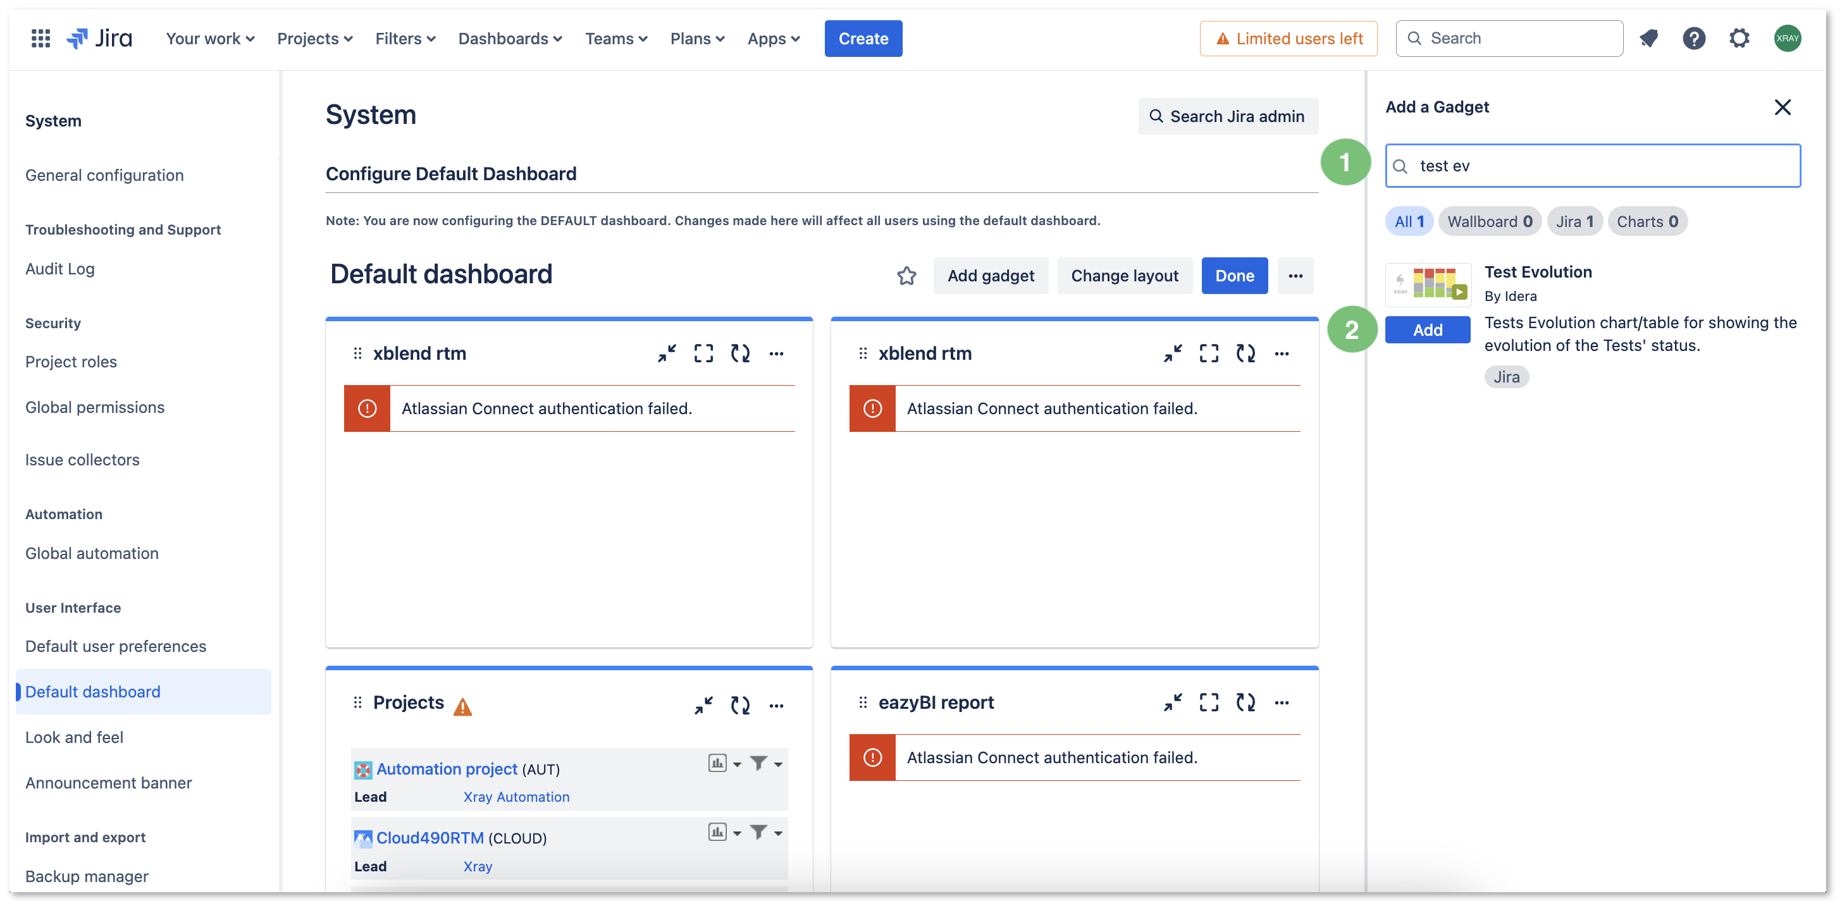The height and width of the screenshot is (908, 1842).
Task: Expand the Teams menu
Action: click(x=616, y=39)
